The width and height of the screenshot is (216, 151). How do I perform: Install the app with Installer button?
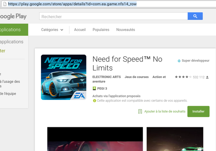(x=198, y=111)
